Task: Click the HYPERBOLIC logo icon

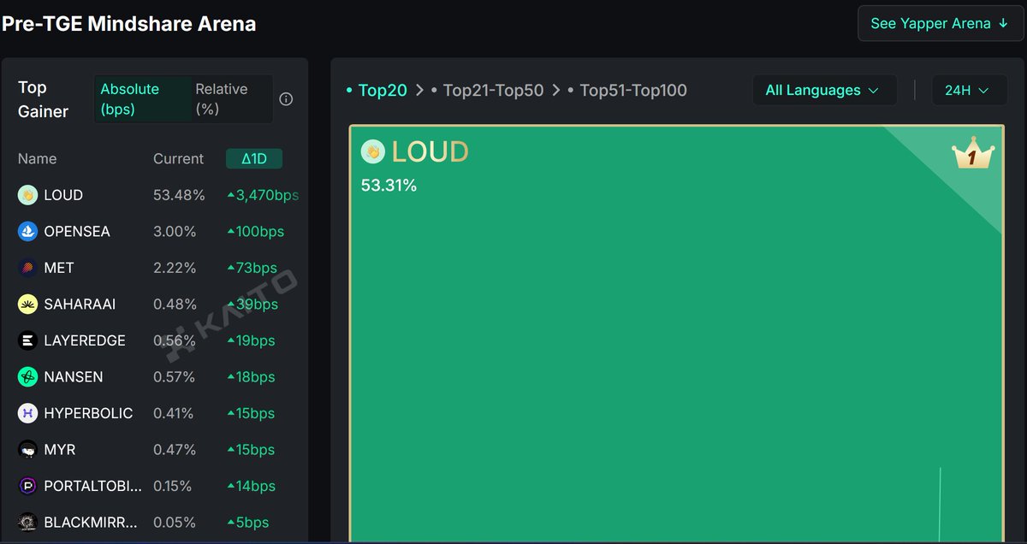Action: coord(27,413)
